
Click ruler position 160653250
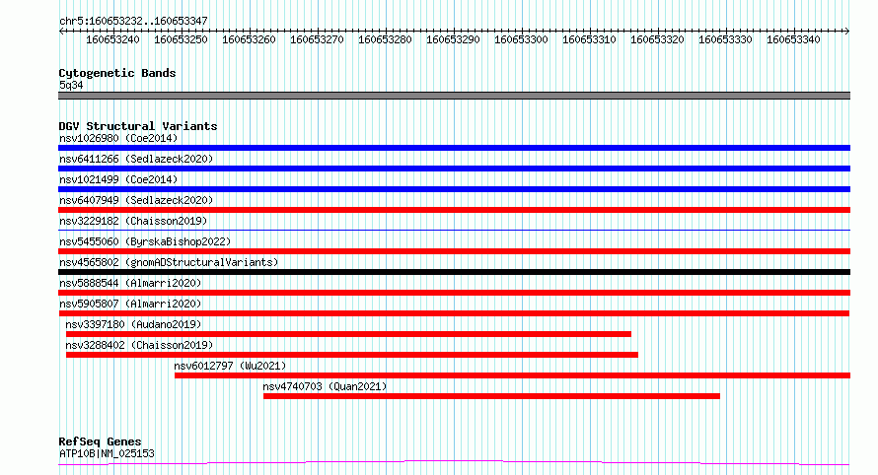[x=181, y=39]
